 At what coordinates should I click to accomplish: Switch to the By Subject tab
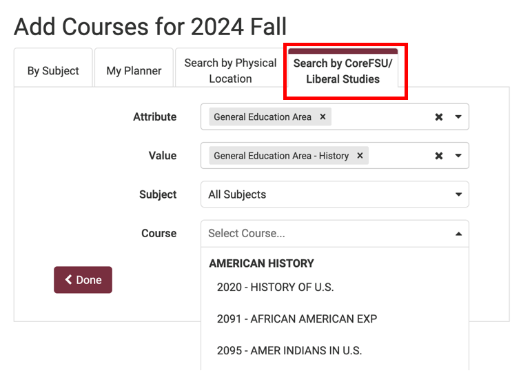coord(53,70)
